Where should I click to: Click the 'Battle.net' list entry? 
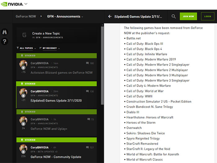(x=133, y=38)
